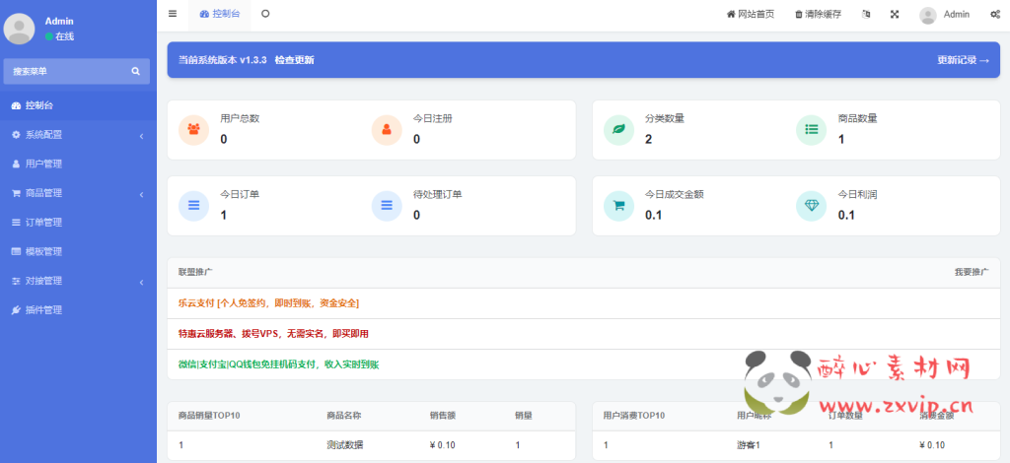This screenshot has width=1010, height=463.
Task: Click the 联盟推广 panel heading
Action: [x=196, y=272]
